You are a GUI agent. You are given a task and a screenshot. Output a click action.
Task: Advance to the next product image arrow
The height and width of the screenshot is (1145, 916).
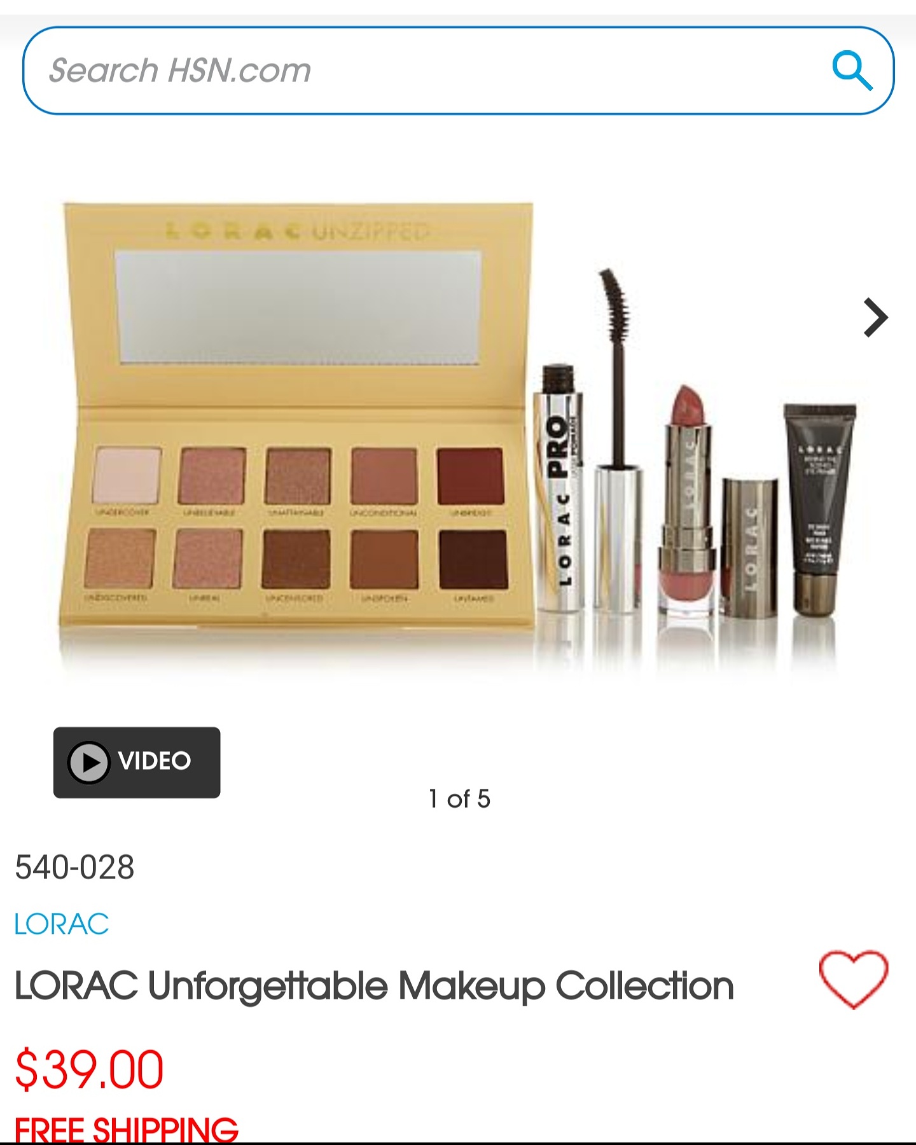(875, 317)
